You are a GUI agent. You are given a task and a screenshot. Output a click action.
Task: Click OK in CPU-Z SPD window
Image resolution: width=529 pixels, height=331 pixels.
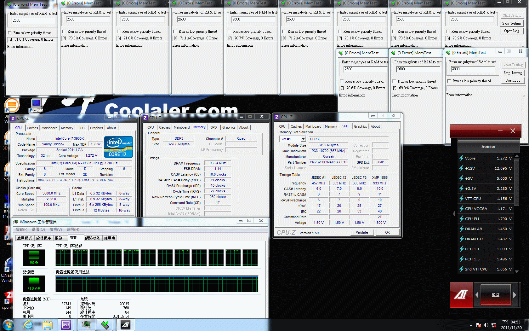(x=387, y=232)
